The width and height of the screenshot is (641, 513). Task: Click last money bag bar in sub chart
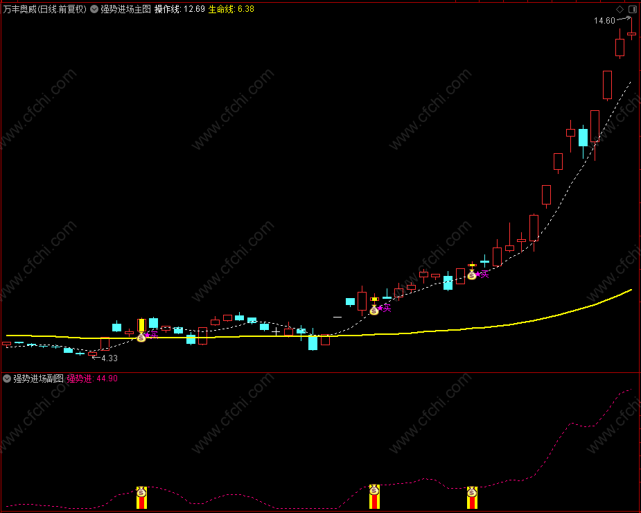472,498
